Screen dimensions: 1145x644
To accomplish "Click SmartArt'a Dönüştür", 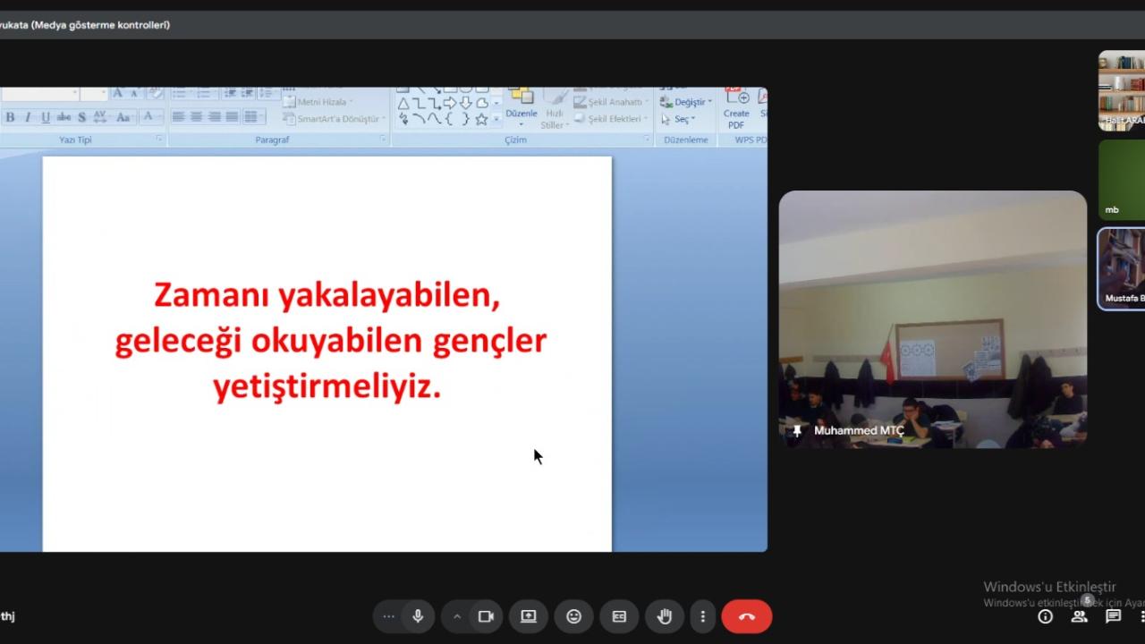I will [x=335, y=119].
